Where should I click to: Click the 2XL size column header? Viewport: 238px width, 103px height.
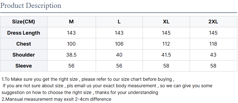click(213, 22)
